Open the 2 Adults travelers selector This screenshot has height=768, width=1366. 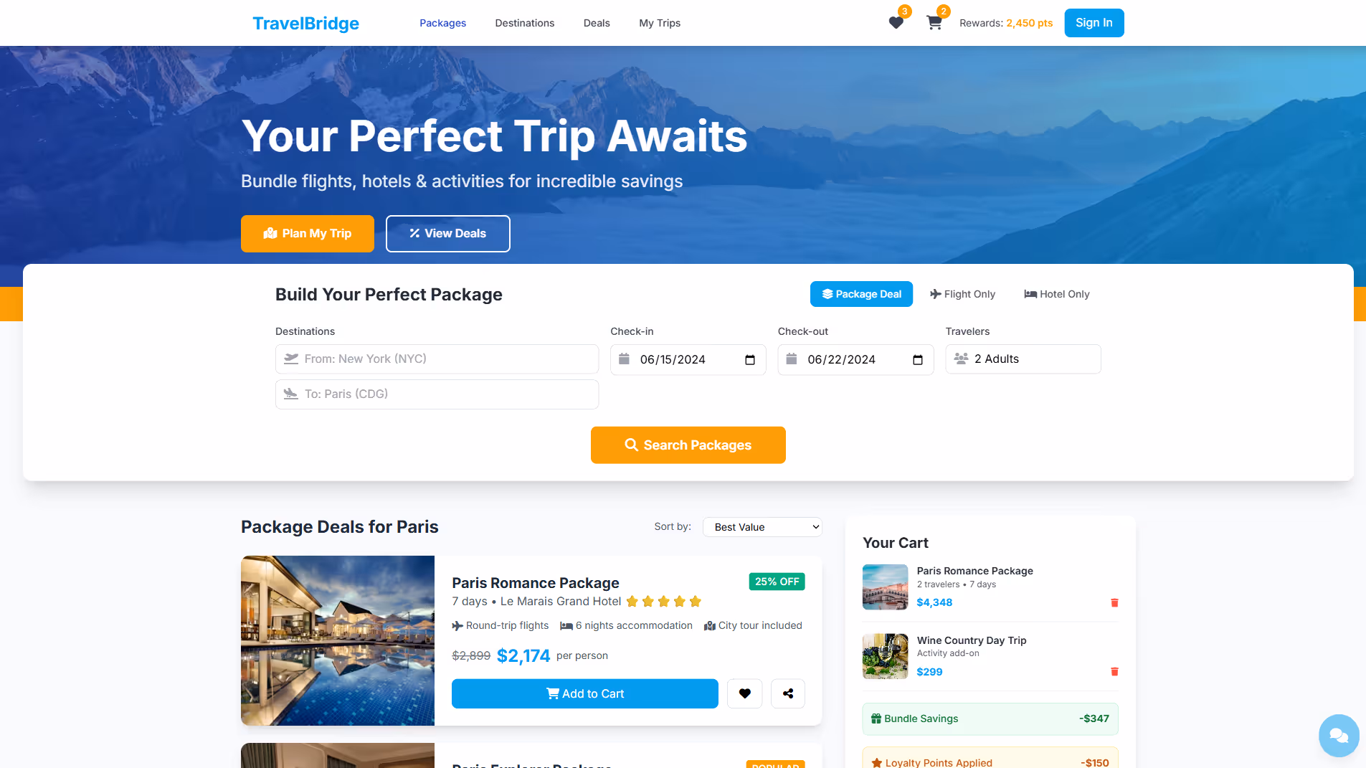[1023, 359]
